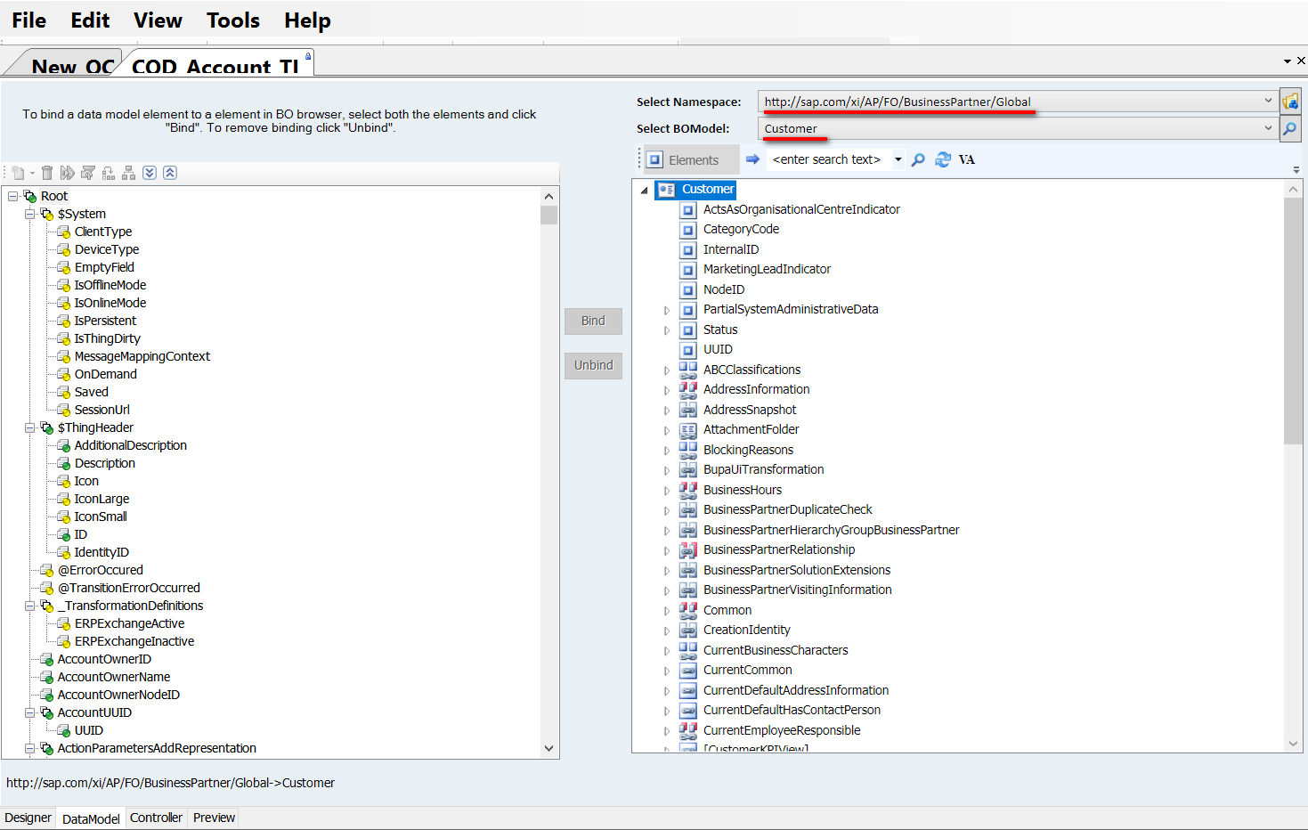Screen dimensions: 1308x830
Task: Select ERPExchangeActive tree item
Action: (x=129, y=623)
